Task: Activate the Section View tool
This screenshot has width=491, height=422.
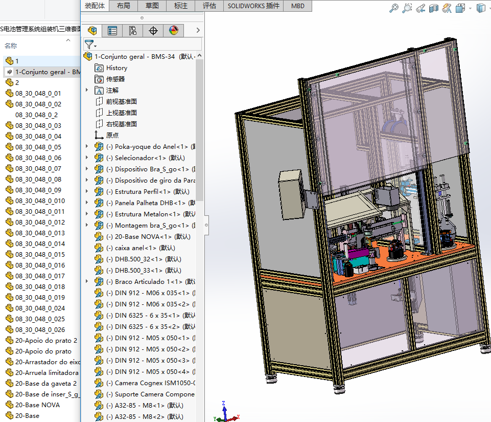Action: click(434, 8)
